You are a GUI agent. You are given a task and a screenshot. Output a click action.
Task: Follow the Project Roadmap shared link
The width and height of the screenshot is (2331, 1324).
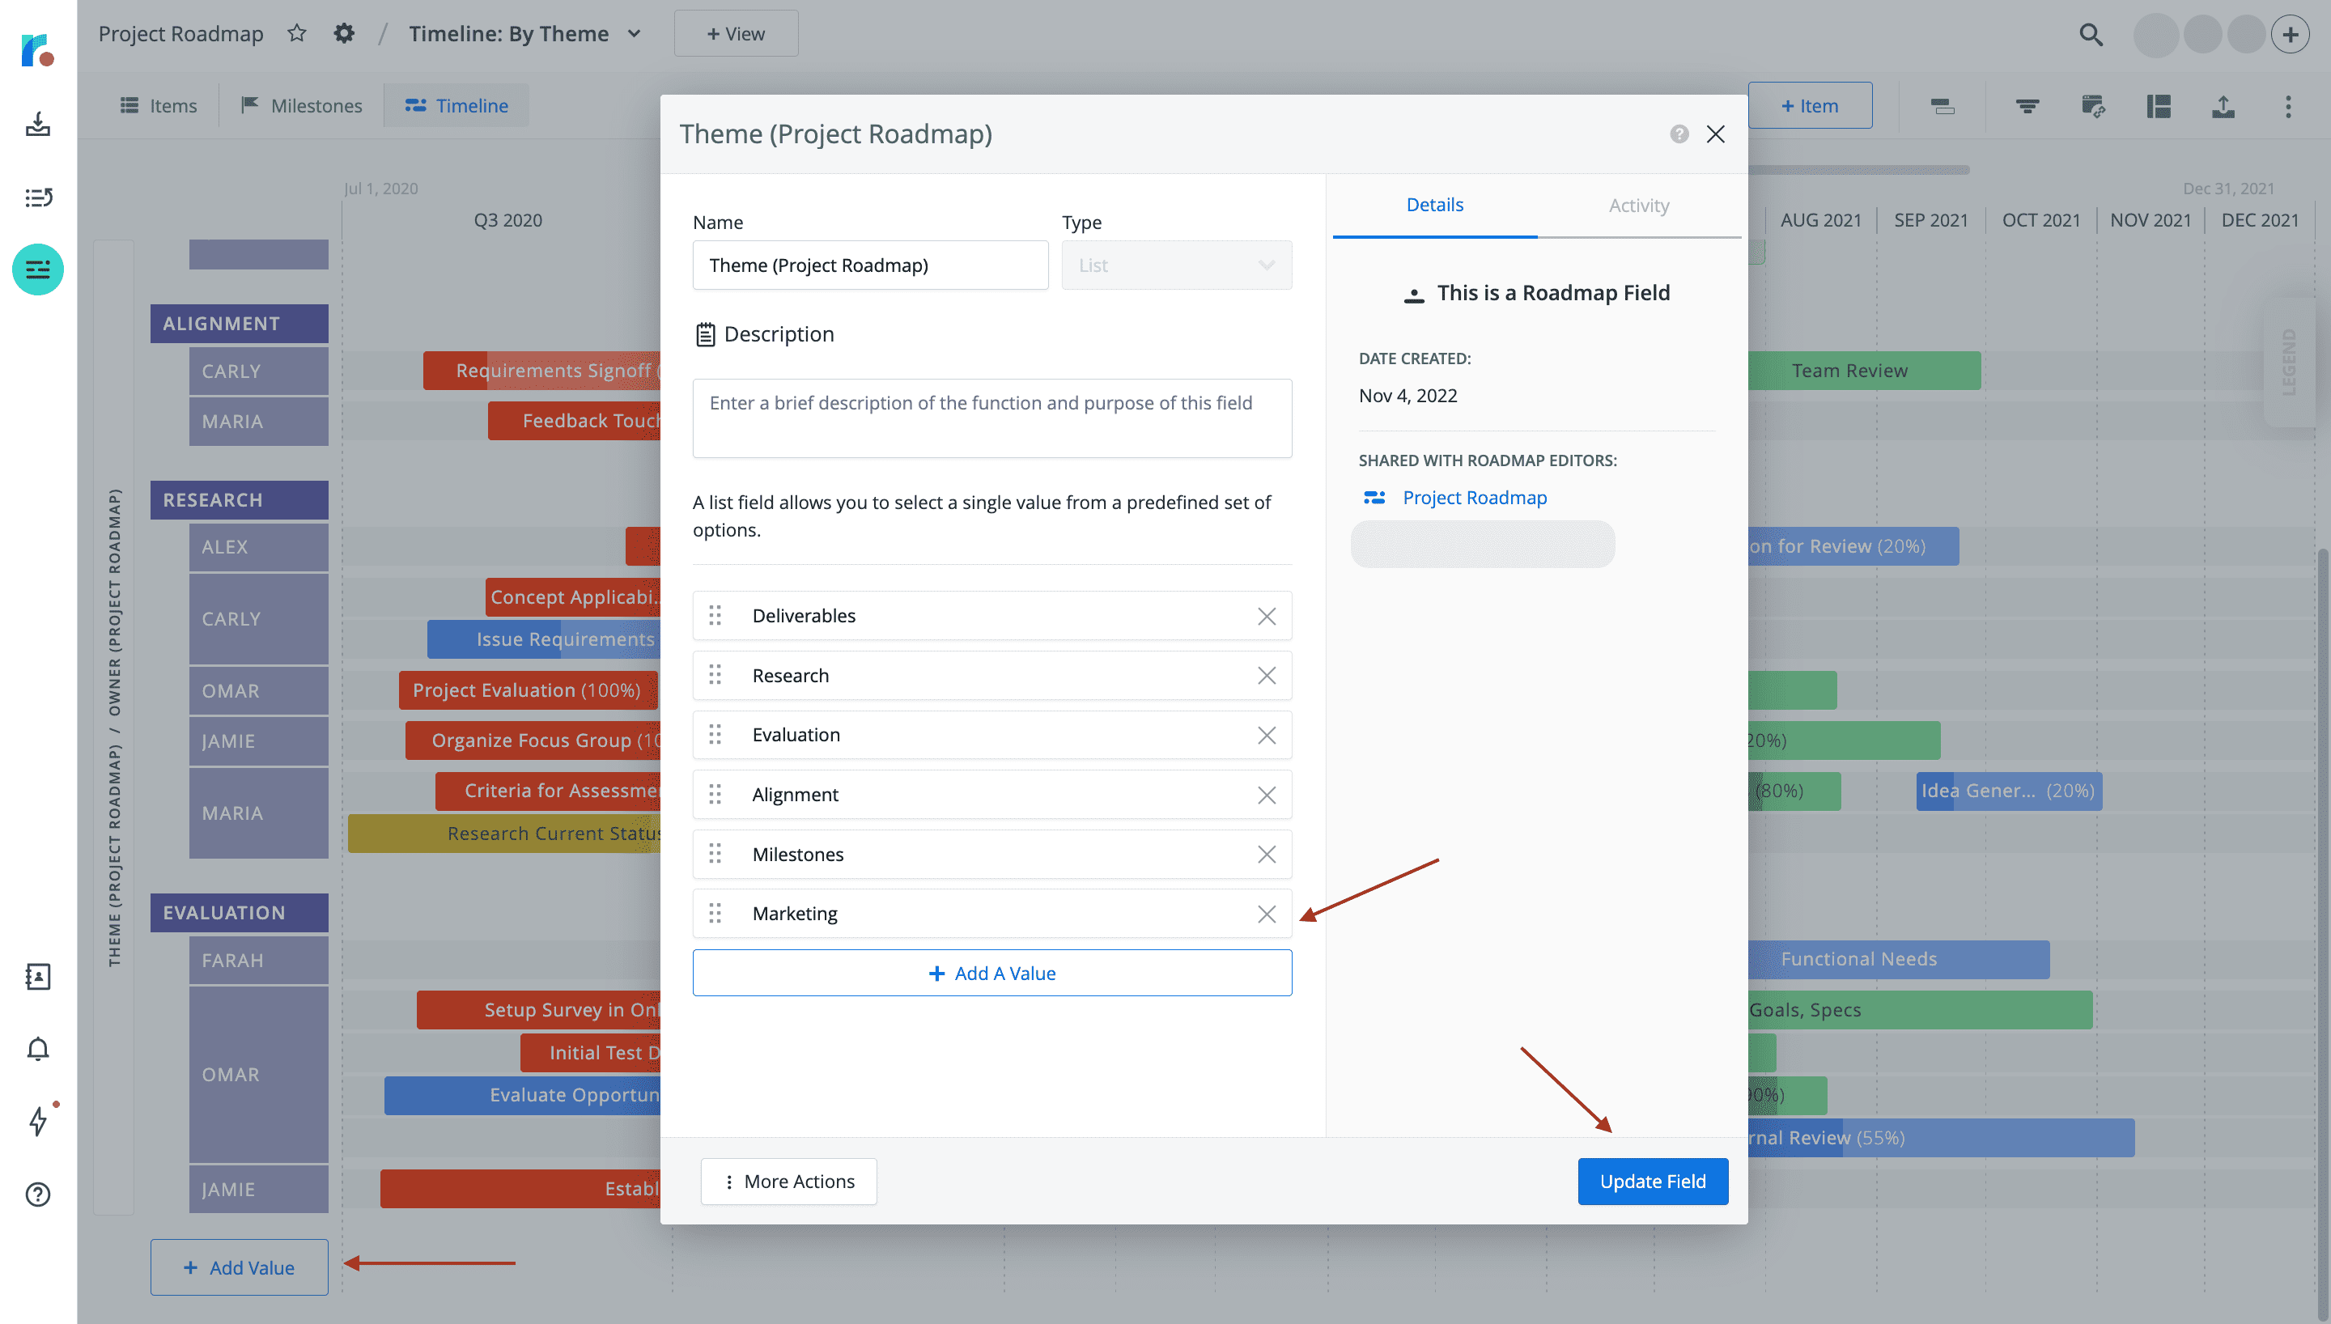[x=1473, y=498]
